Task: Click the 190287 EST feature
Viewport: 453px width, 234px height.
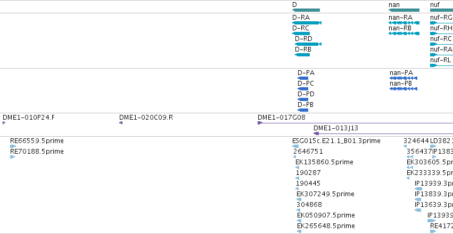Action: 297,178
